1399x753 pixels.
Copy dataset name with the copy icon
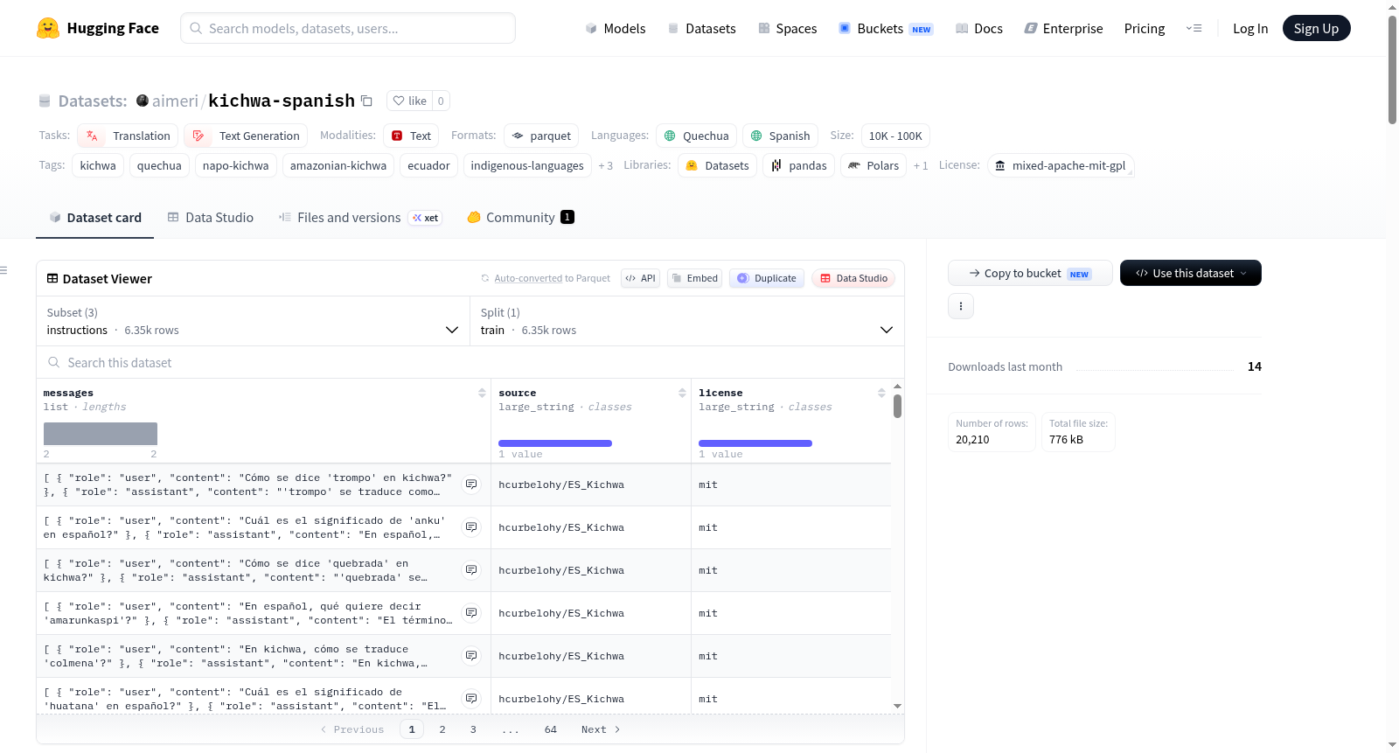click(x=367, y=101)
